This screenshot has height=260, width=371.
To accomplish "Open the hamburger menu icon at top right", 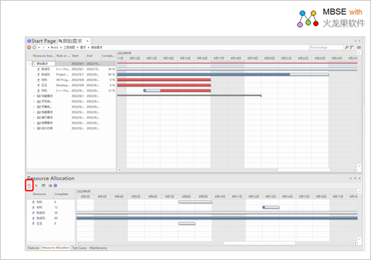I will pyautogui.click(x=359, y=47).
